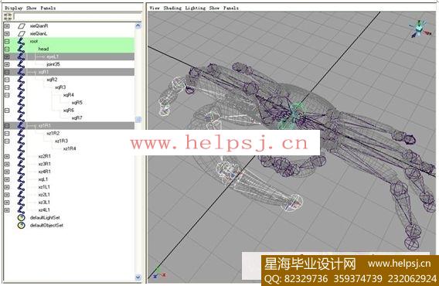
Task: Select the xqR3 joint in outliner
Action: click(x=60, y=87)
